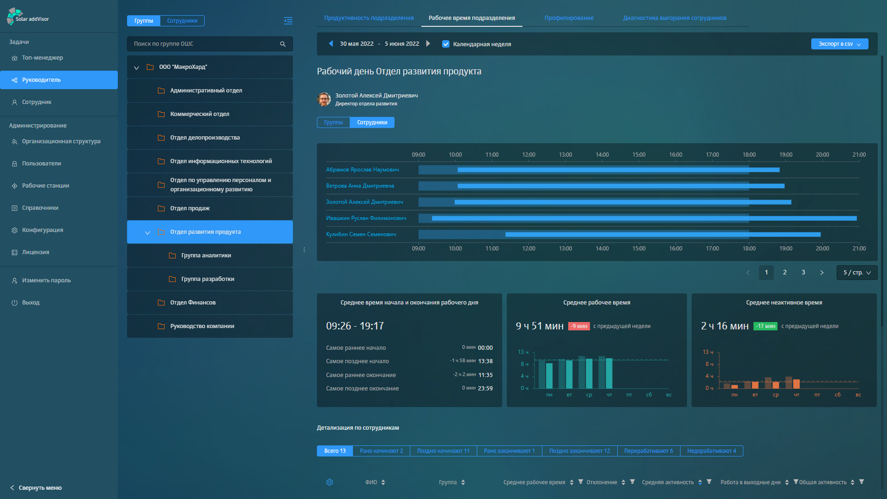Collapse the Отдел развития продукта tree node
This screenshot has height=499, width=887.
pos(147,232)
